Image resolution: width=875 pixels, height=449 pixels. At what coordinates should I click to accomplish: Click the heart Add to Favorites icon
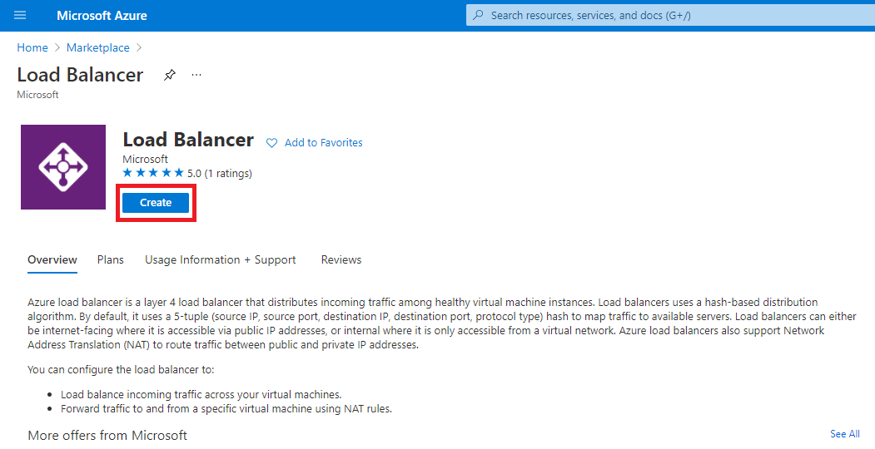pos(271,143)
